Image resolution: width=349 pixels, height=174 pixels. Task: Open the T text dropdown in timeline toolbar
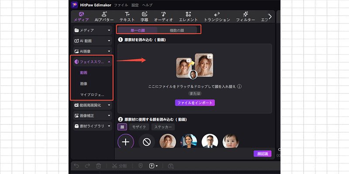tap(154, 166)
